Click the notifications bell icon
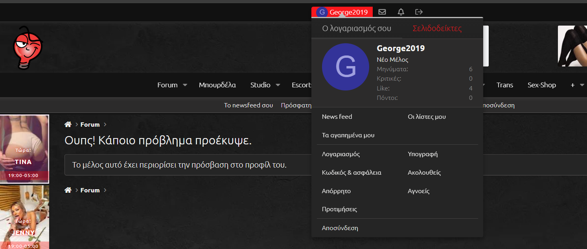587x249 pixels. pyautogui.click(x=401, y=12)
